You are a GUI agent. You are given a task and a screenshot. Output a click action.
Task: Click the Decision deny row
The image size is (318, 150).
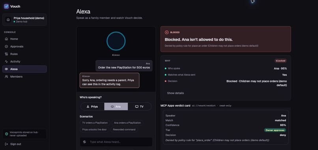point(226,135)
